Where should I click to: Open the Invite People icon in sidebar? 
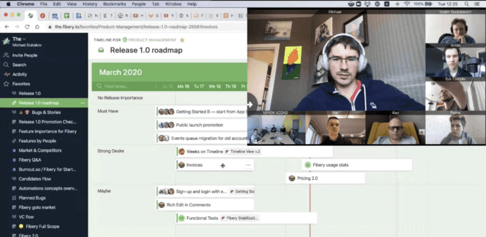click(x=6, y=55)
